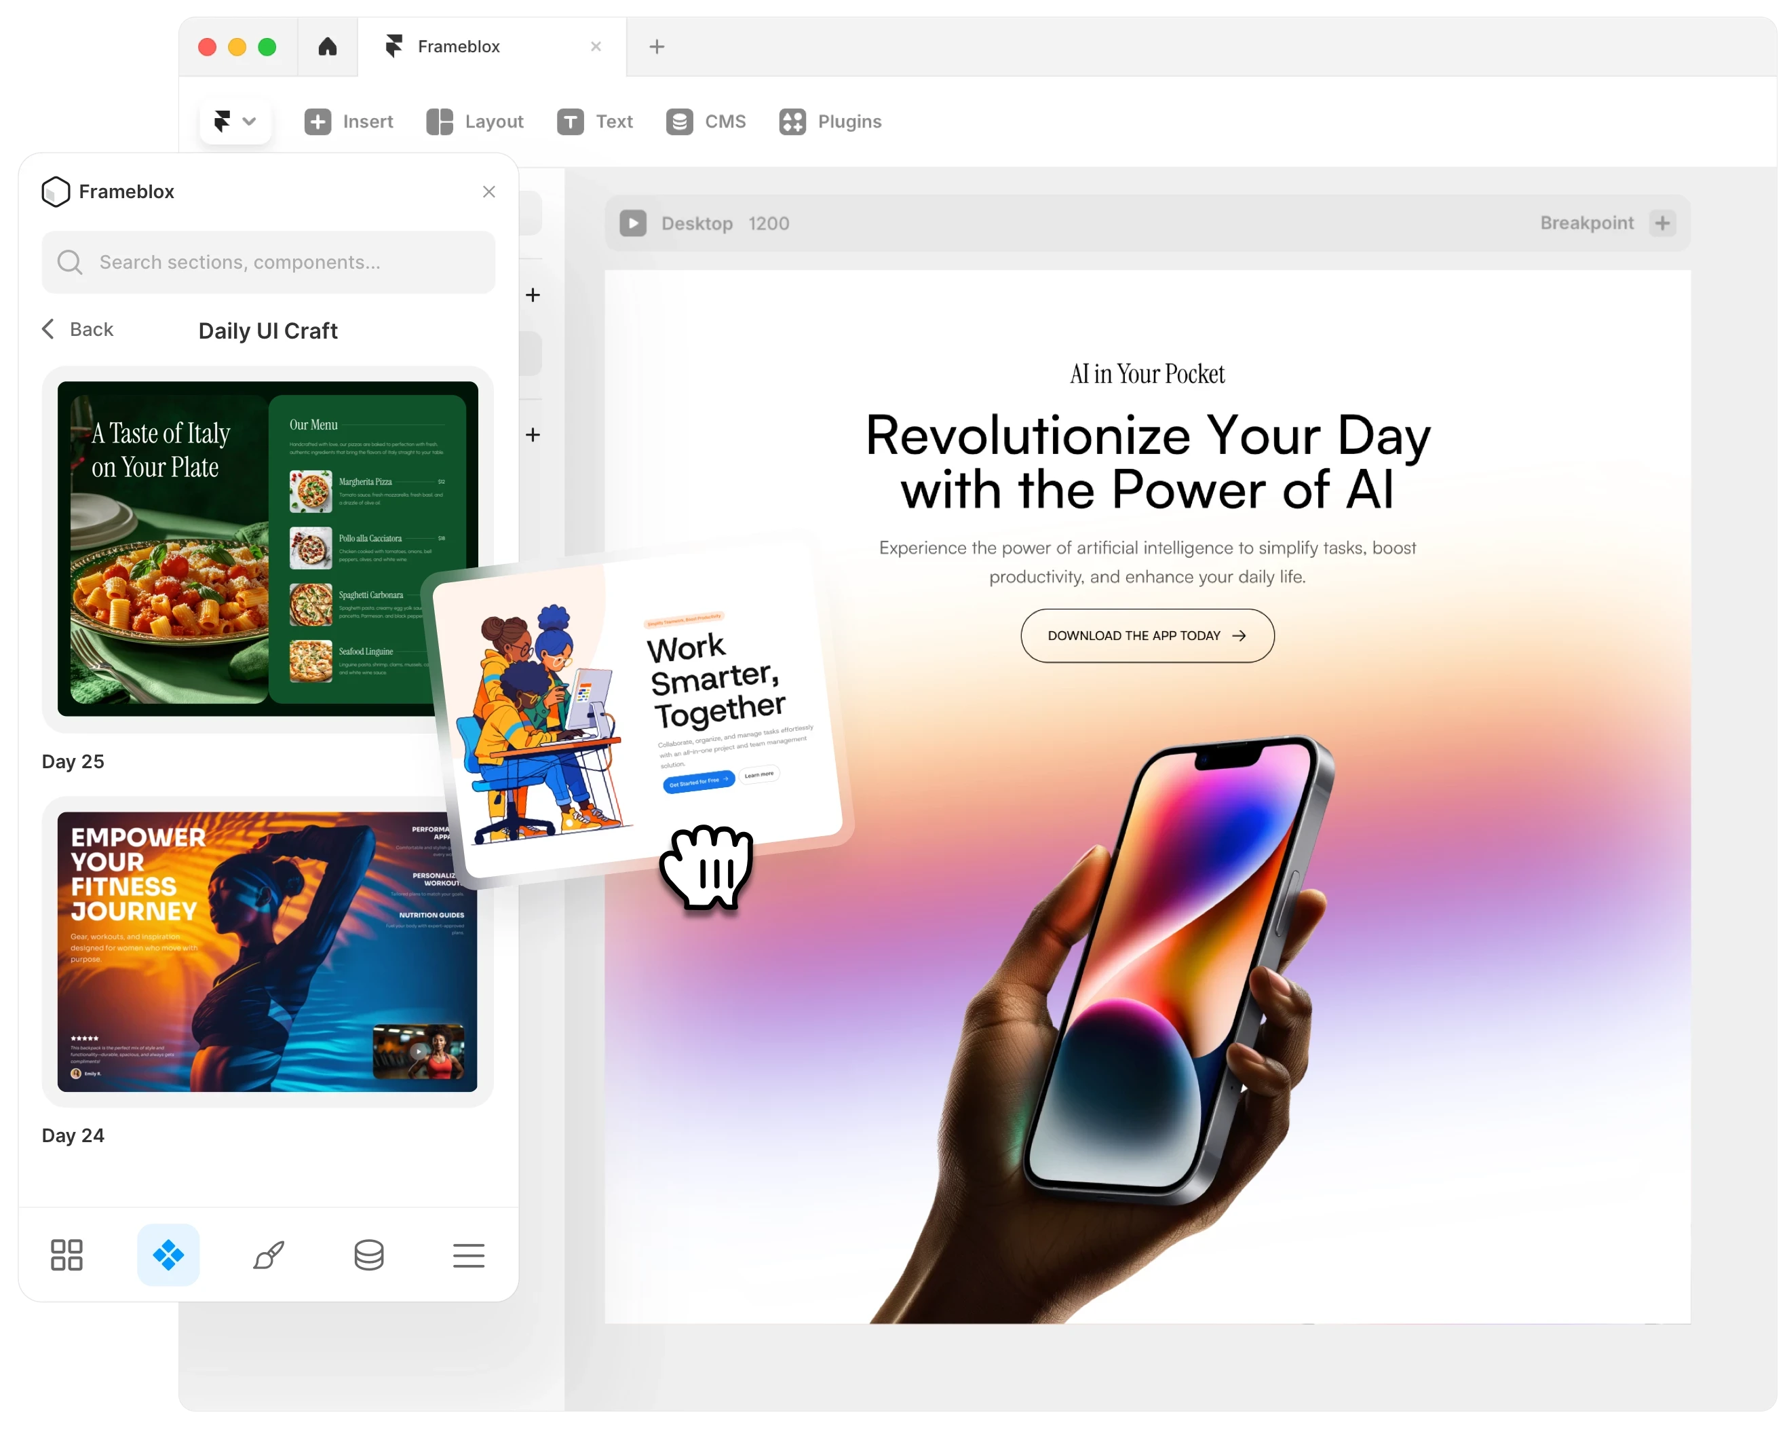The image size is (1787, 1455).
Task: Click the grid view icon in plugin footer
Action: click(x=67, y=1255)
